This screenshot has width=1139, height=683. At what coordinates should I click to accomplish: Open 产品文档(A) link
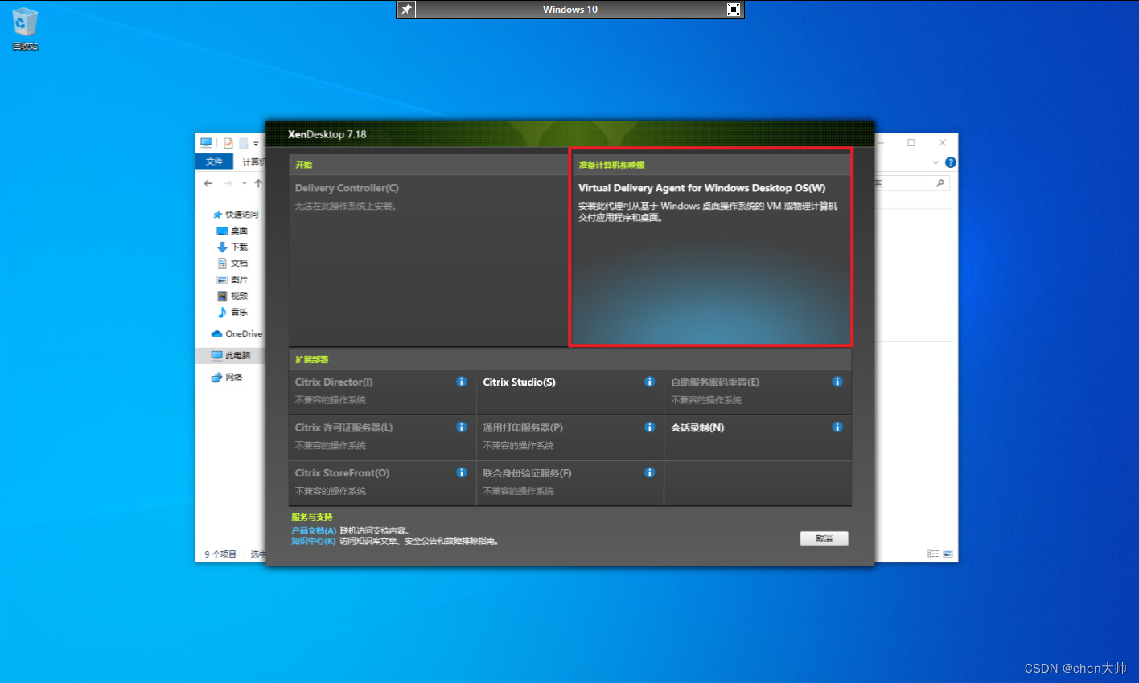point(314,530)
